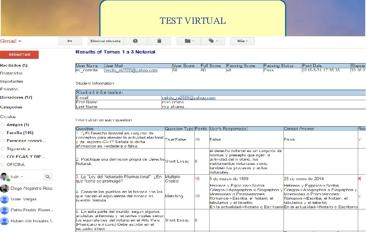Open the Más dropdown menu
This screenshot has width=366, height=232.
tap(242, 41)
